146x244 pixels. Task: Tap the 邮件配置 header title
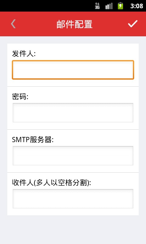click(x=75, y=24)
